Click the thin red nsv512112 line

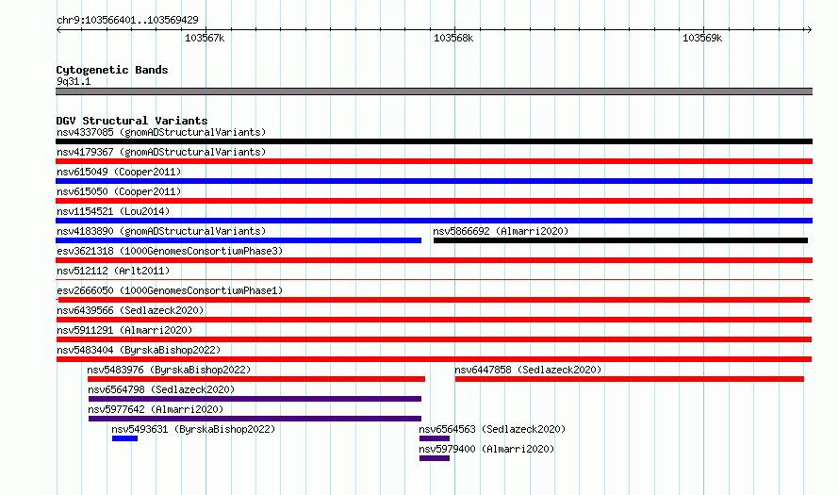pos(434,280)
